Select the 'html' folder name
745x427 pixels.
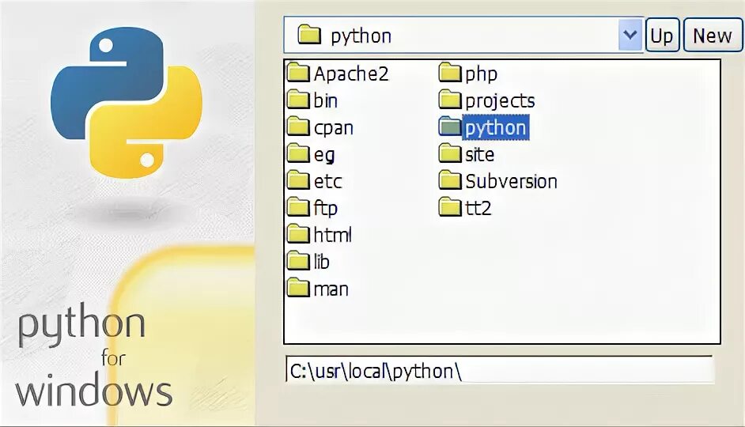point(333,235)
